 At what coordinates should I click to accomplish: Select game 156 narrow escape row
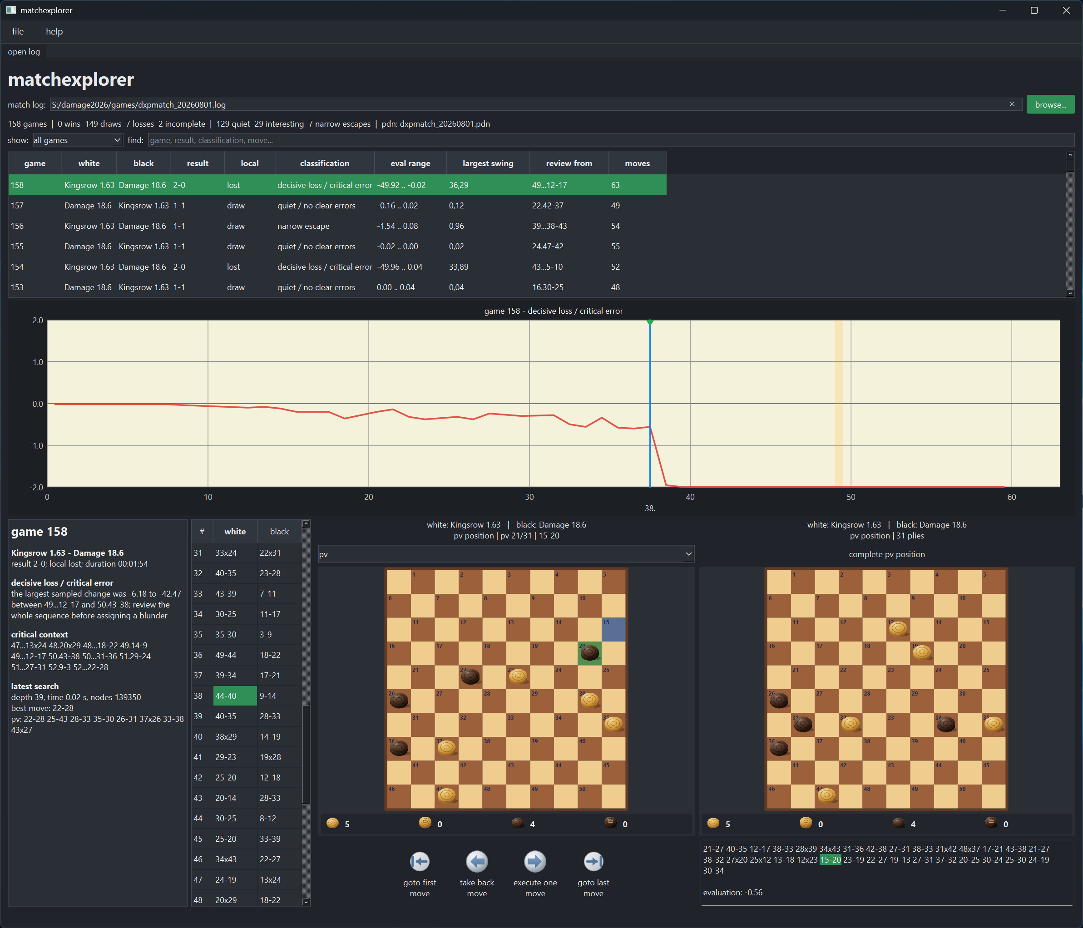337,226
